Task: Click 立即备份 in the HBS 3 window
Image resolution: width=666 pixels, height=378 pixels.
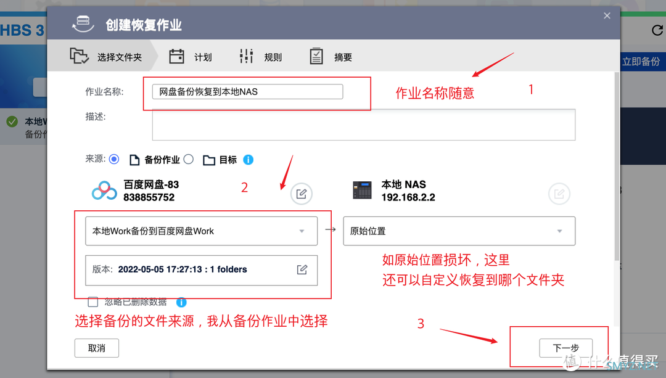Action: pyautogui.click(x=641, y=62)
